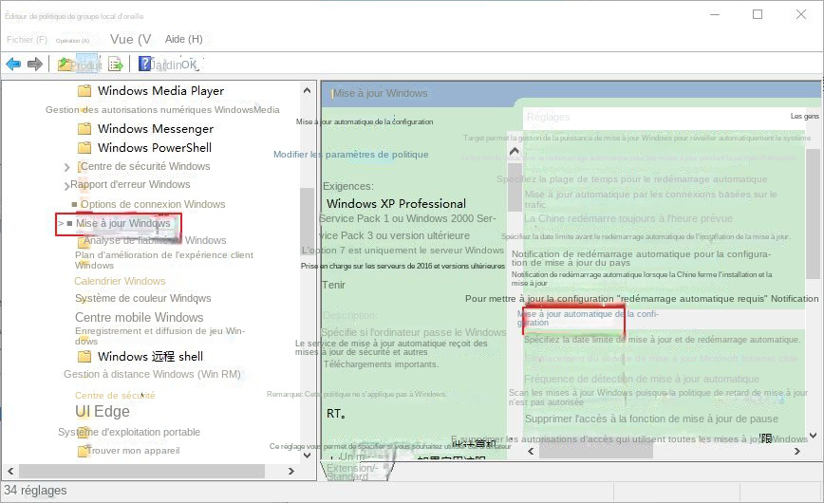The height and width of the screenshot is (503, 824).
Task: Select the Windows Messenger folder icon
Action: [84, 129]
